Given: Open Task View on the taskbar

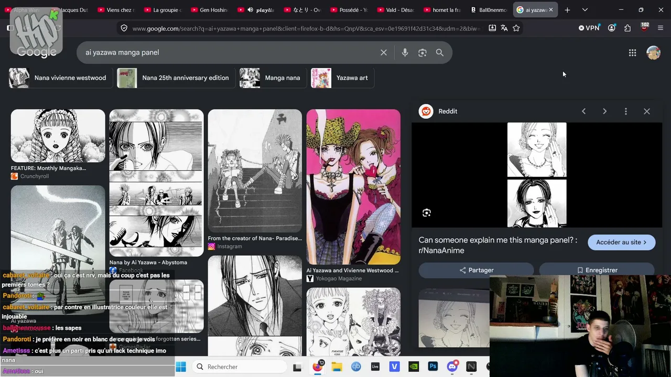Looking at the screenshot, I should [x=297, y=367].
